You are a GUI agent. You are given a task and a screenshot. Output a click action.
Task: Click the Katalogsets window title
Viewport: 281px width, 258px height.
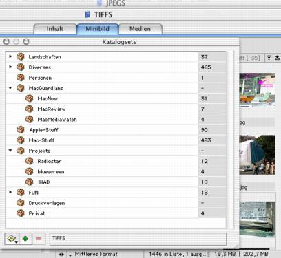pyautogui.click(x=119, y=42)
